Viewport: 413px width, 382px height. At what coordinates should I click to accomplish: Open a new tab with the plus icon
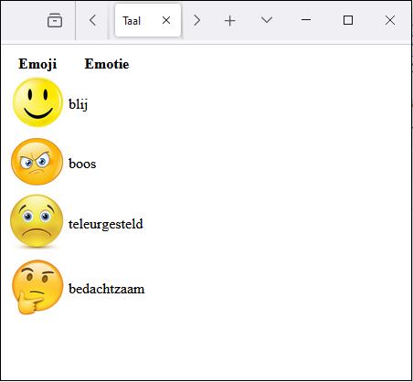click(230, 21)
